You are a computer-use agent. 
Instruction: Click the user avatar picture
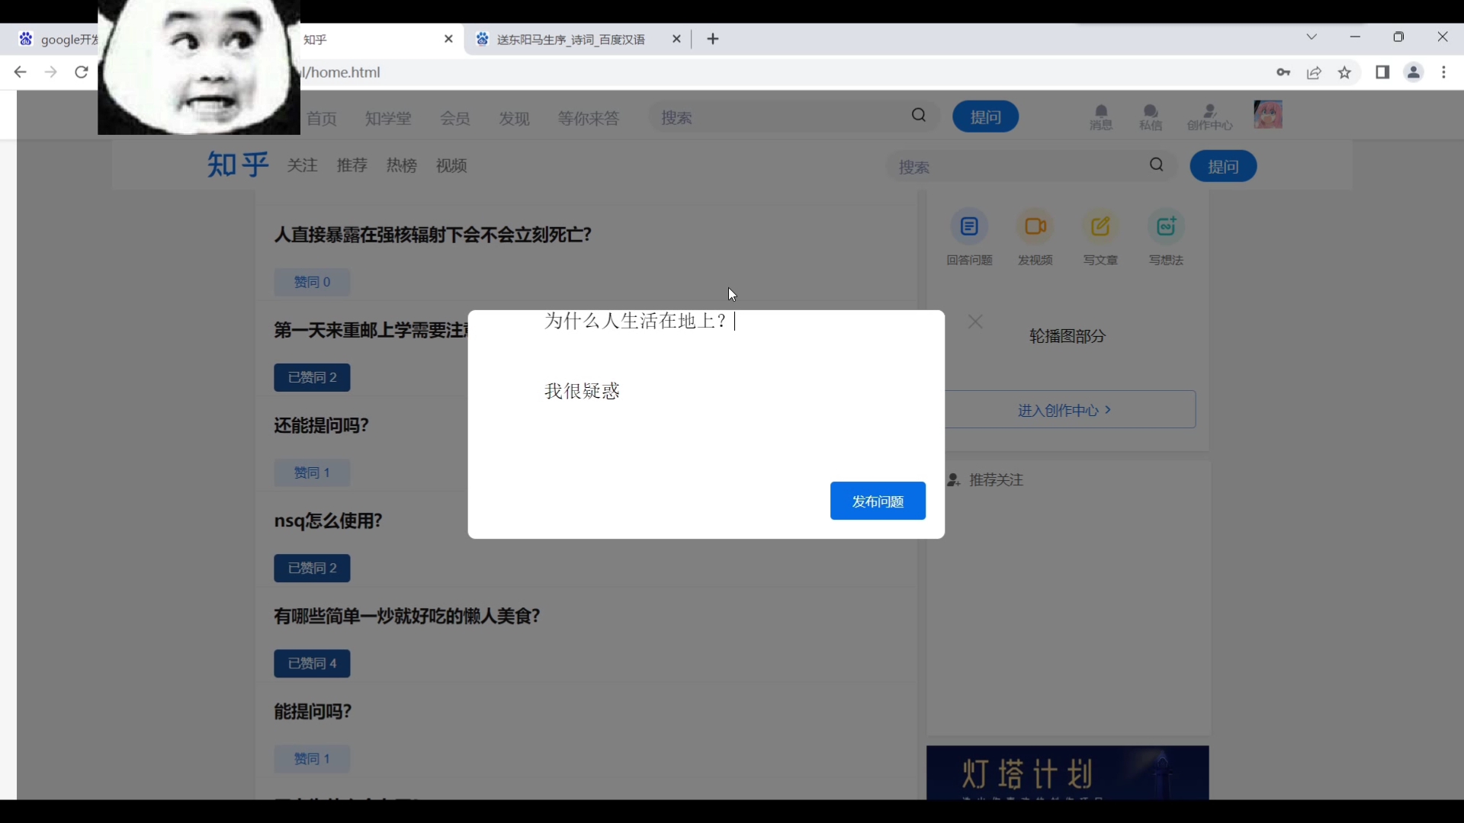(x=1268, y=115)
